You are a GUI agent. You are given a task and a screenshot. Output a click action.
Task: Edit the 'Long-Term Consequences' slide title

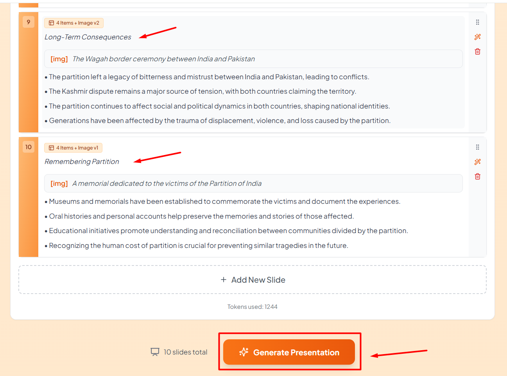[x=88, y=37]
